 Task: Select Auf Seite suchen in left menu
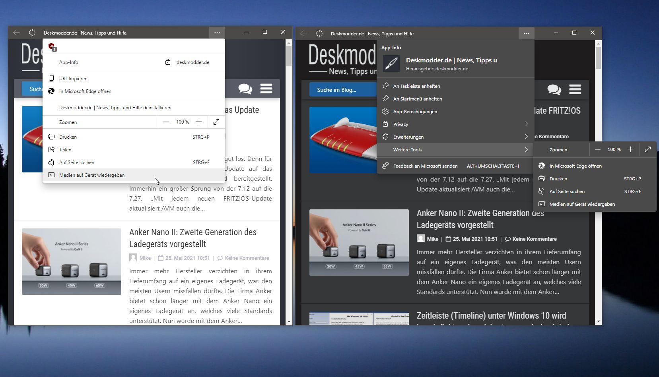[134, 162]
